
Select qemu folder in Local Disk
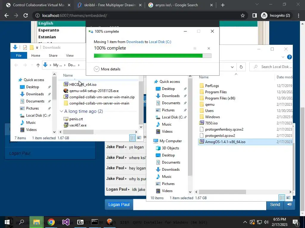point(210,104)
